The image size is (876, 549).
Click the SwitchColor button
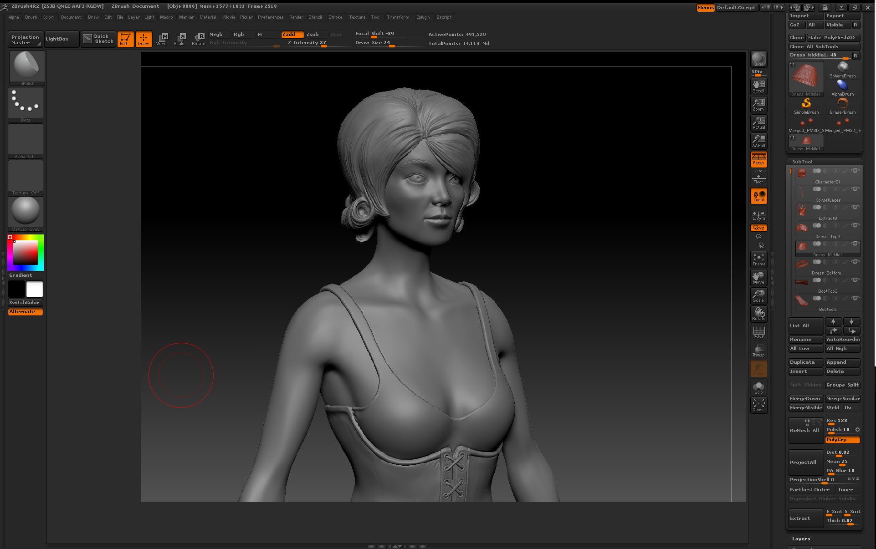point(26,303)
